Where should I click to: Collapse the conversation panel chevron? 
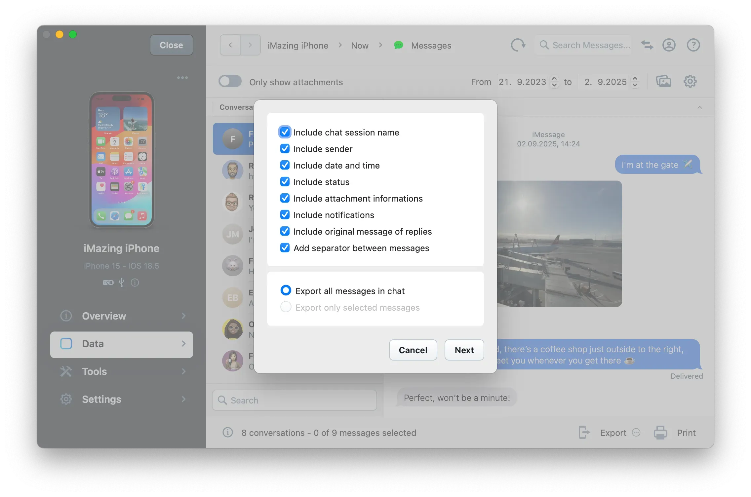click(x=700, y=107)
